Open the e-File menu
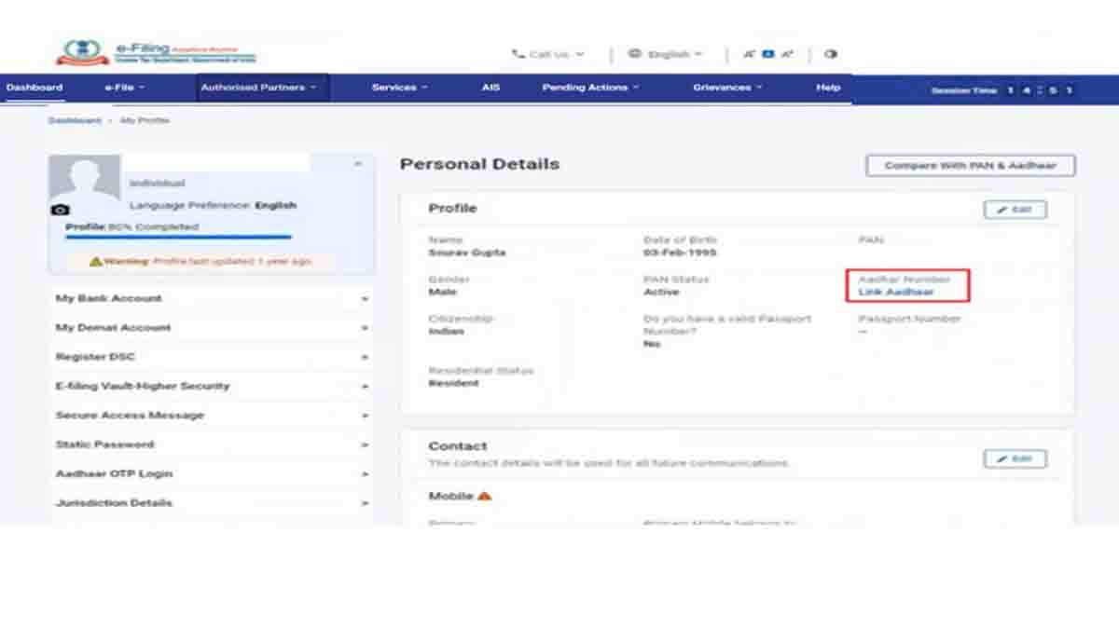 (125, 88)
